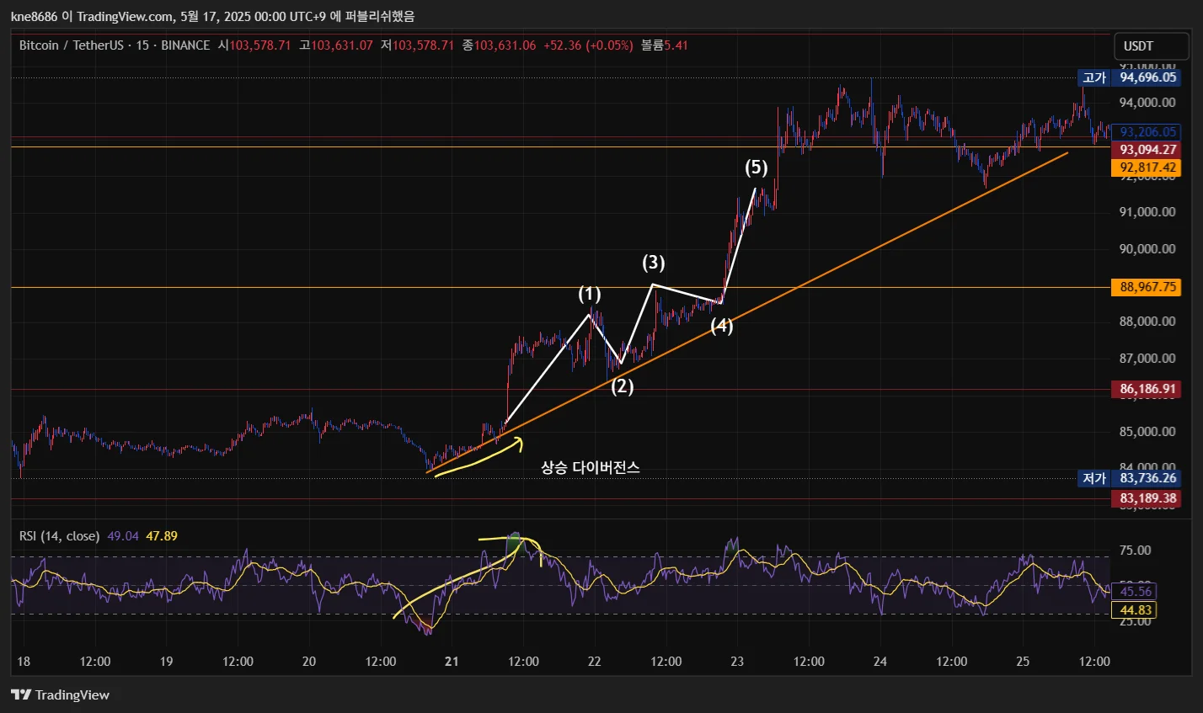Click the yellow 44.83 RSI label

pos(1135,610)
